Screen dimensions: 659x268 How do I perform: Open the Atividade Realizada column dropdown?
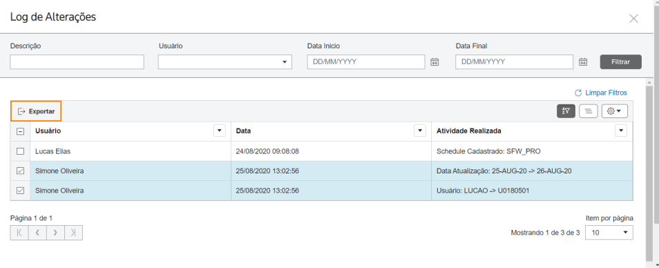pos(621,131)
